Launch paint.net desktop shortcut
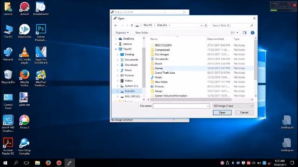Viewport: 298px width, 167px height. (x=25, y=99)
